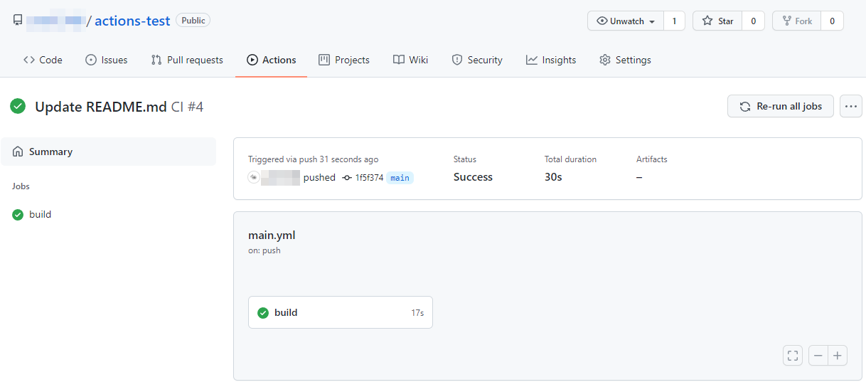This screenshot has width=866, height=387.
Task: Click the 30s total duration value
Action: pos(553,177)
